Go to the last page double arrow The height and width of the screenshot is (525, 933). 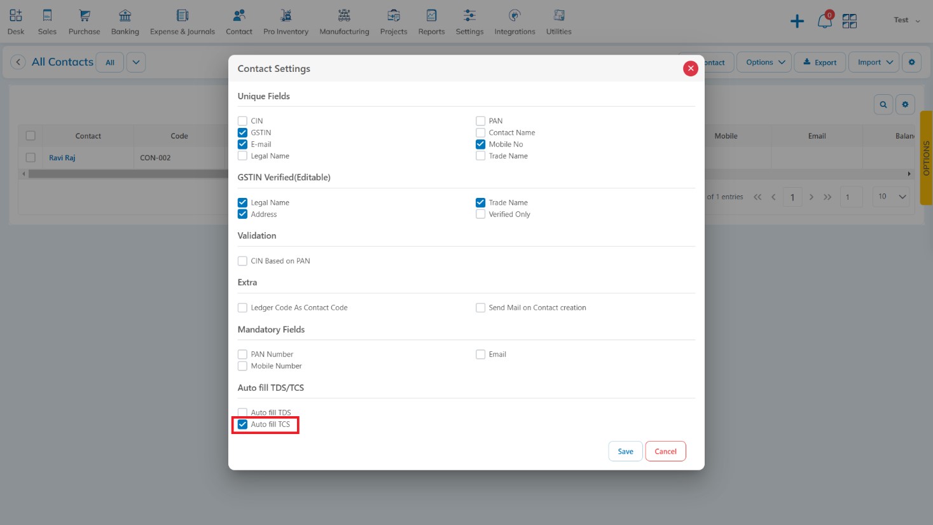pyautogui.click(x=827, y=197)
